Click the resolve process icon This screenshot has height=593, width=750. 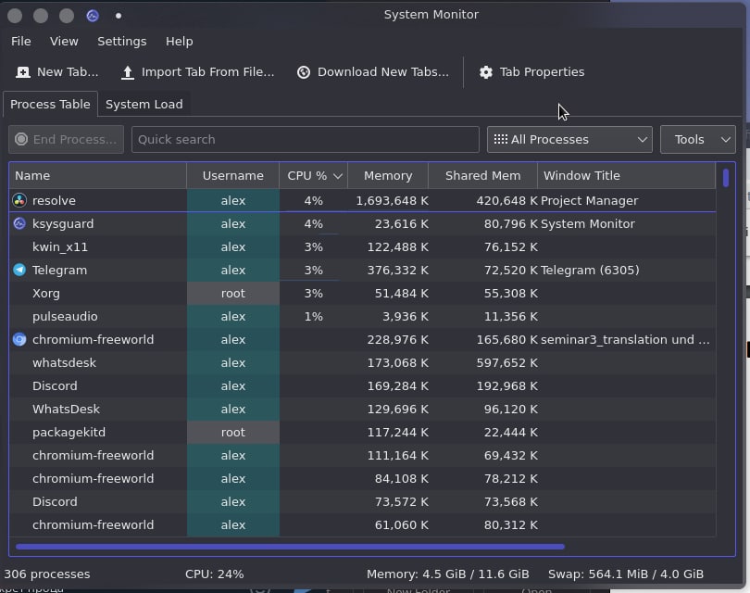(x=19, y=200)
